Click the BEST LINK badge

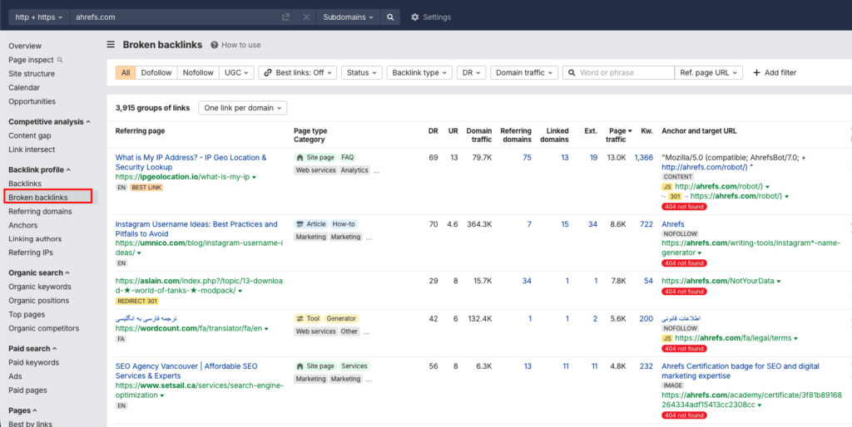tap(146, 187)
